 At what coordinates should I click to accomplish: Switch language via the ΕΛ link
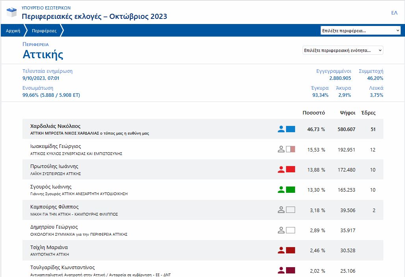tap(394, 13)
